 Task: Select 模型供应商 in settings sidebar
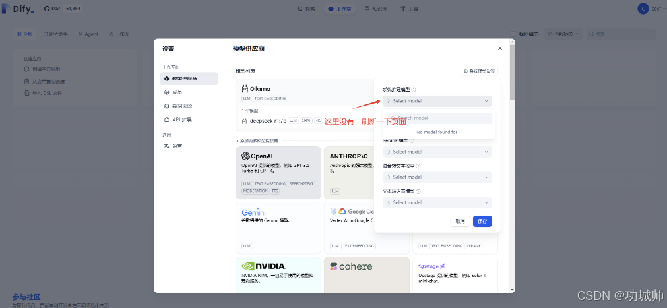coord(189,78)
